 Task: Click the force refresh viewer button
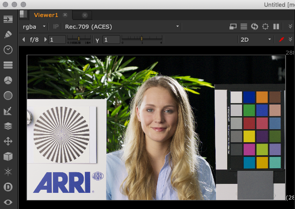coord(255,27)
